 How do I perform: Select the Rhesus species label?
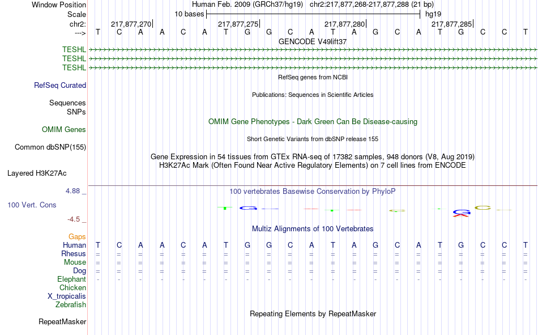coord(74,253)
